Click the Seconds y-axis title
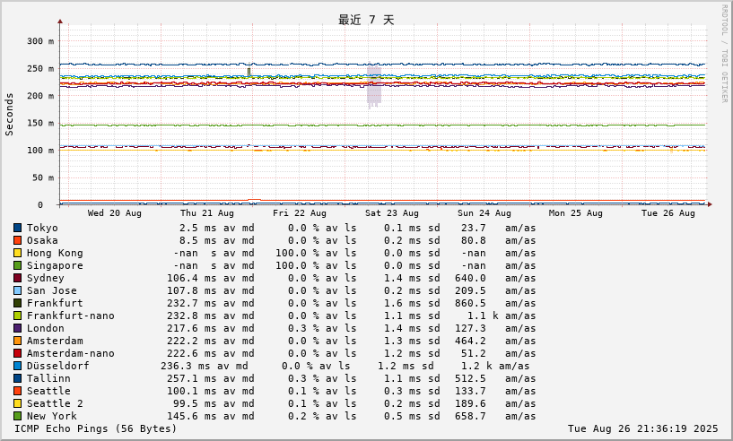 pos(9,115)
